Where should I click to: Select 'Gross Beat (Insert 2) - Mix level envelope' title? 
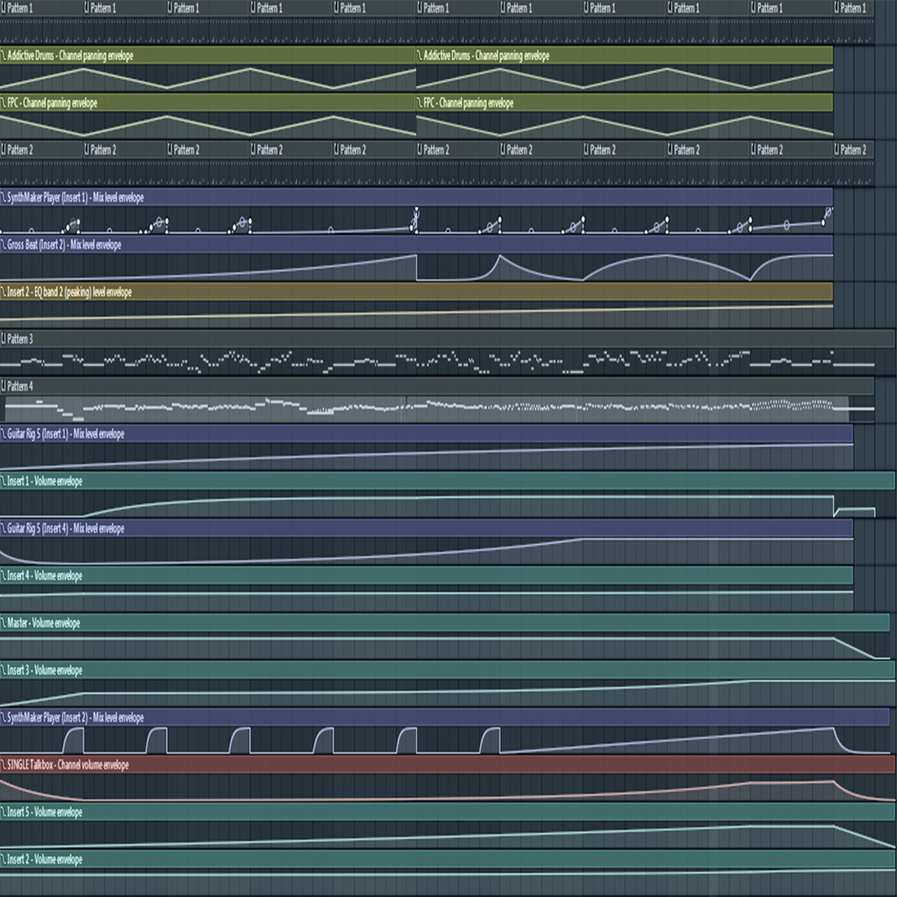(64, 245)
